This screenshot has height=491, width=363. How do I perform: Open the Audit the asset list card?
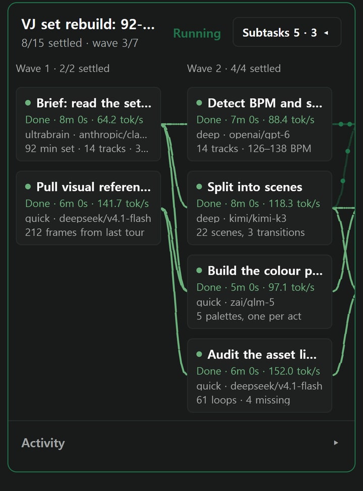tap(259, 376)
